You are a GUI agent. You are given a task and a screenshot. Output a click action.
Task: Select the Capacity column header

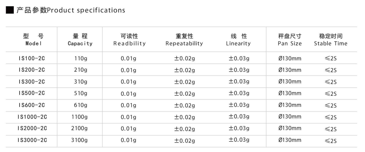(80, 40)
